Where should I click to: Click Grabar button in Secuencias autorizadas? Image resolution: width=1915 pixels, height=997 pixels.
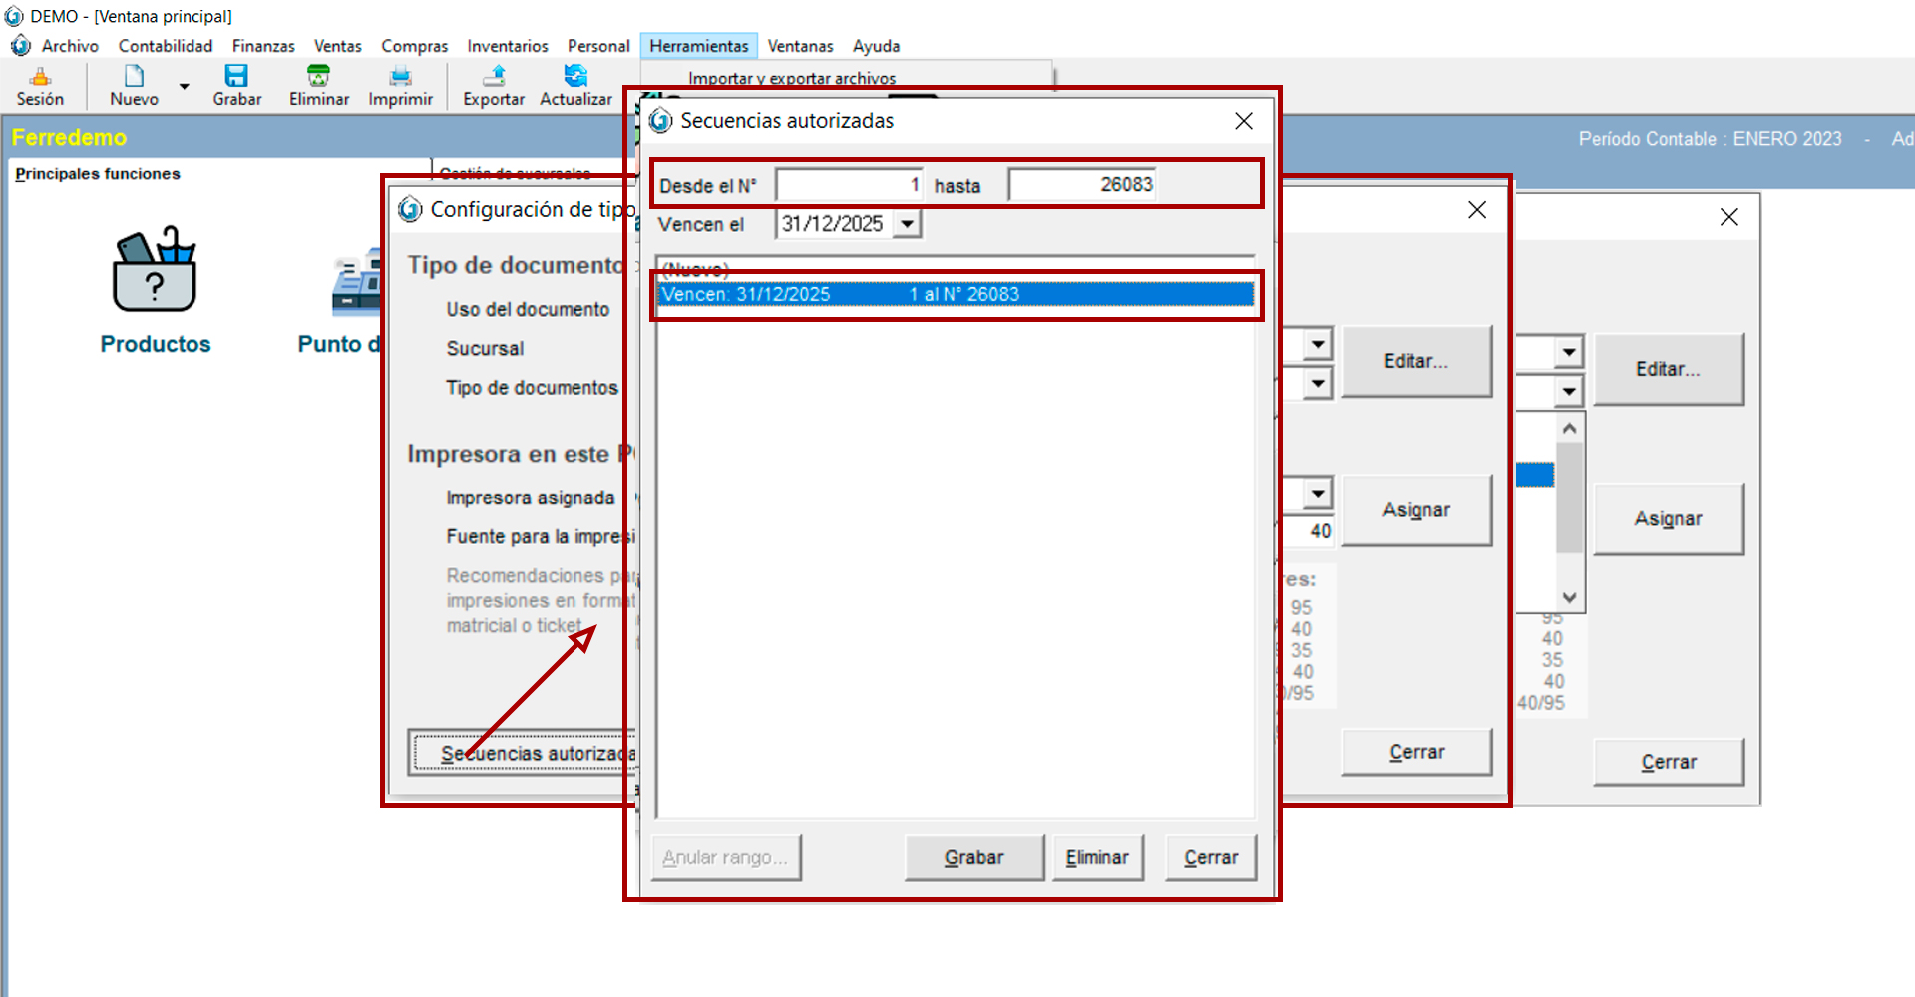[x=973, y=857]
